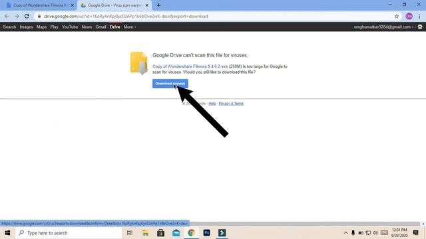The height and width of the screenshot is (239, 426).
Task: Open Maps in the Google bar
Action: point(41,27)
